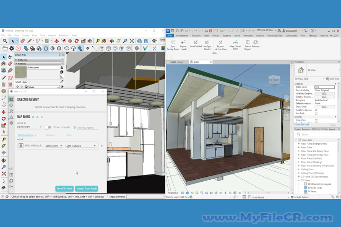Click the Send To Revit button

[64, 188]
